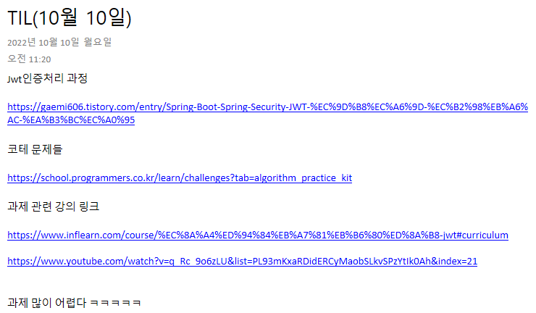Open the gaemi606.tistory.com Spring Security JWT link
Viewport: 536px width, 313px height.
click(268, 107)
